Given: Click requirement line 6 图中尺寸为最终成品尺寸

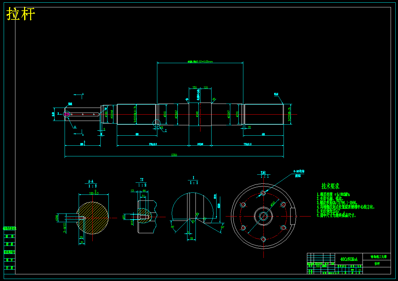Looking at the screenshot, I should 336,216.
